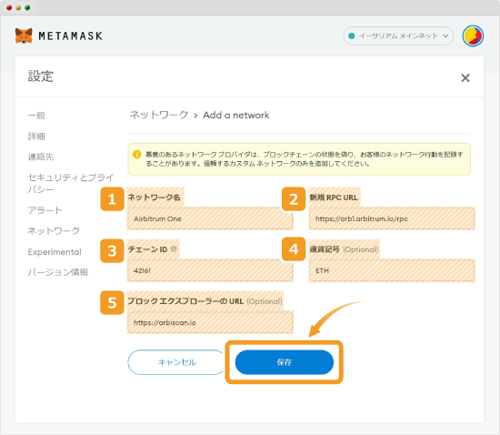Open the アラート settings section
Viewport: 500px width, 435px height.
[x=45, y=210]
